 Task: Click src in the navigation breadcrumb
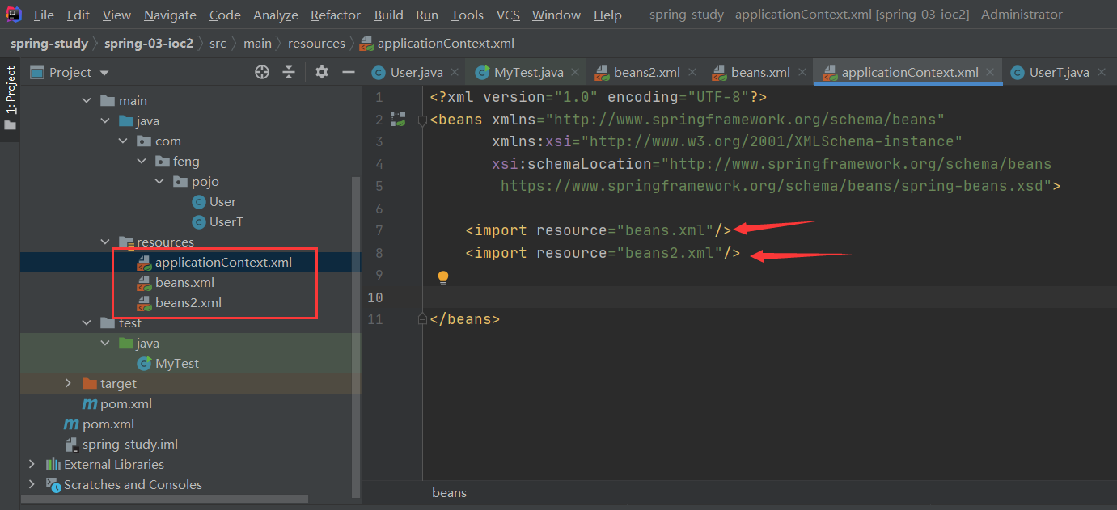pos(218,43)
